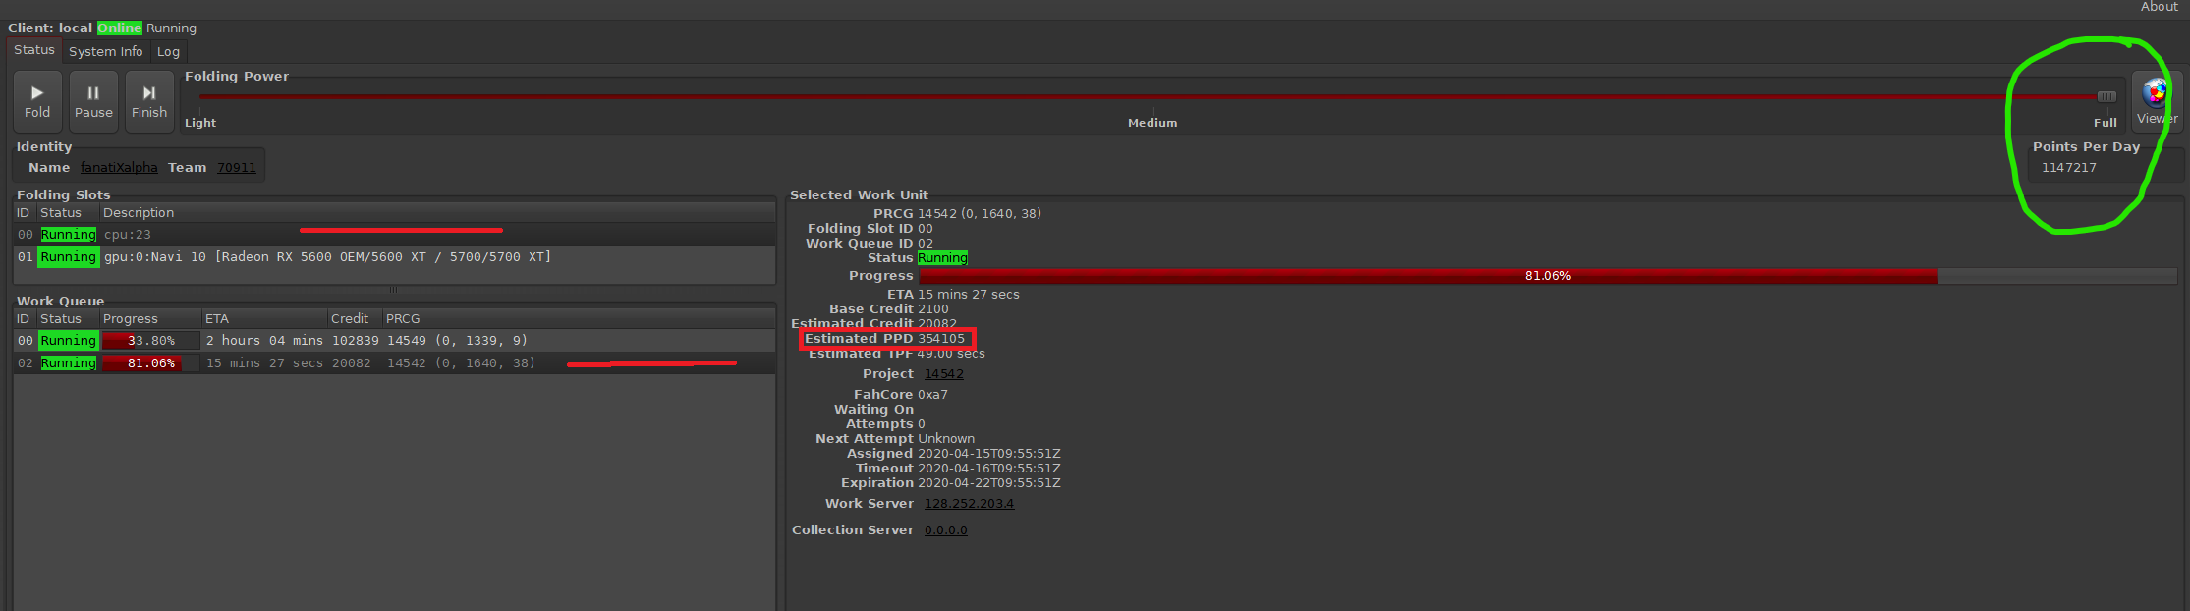
Task: Click the green Online status indicator
Action: point(120,28)
